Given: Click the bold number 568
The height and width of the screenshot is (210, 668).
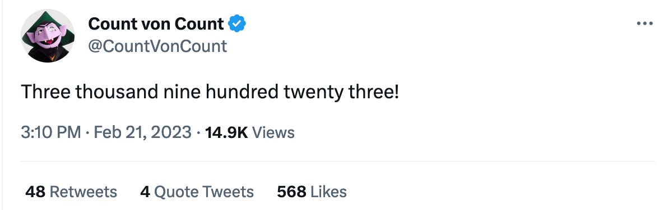Looking at the screenshot, I should click(x=291, y=192).
